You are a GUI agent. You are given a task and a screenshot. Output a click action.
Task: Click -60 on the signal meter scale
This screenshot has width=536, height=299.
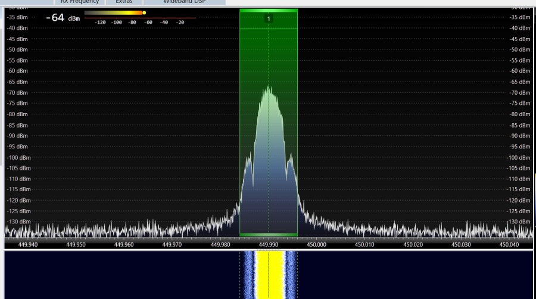[148, 22]
